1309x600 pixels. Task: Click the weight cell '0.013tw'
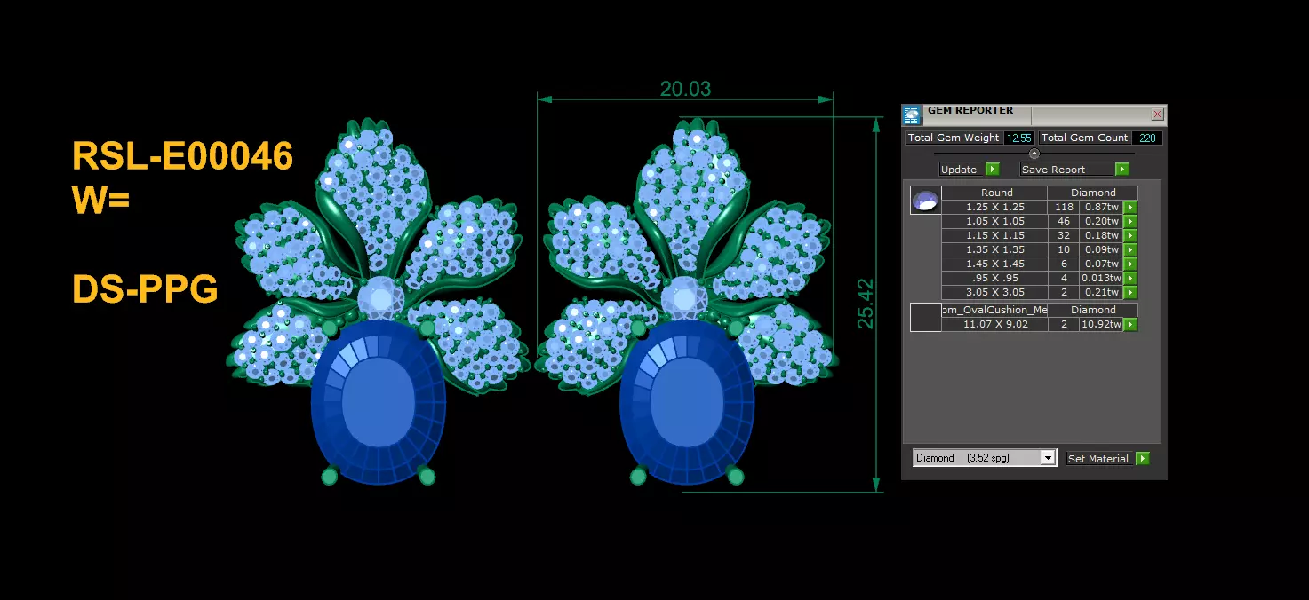(1101, 278)
